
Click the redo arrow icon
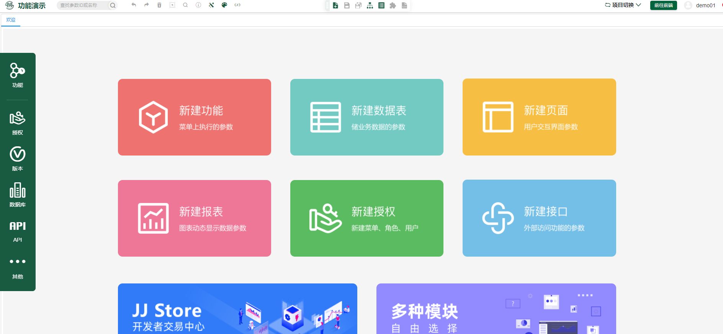coord(147,5)
